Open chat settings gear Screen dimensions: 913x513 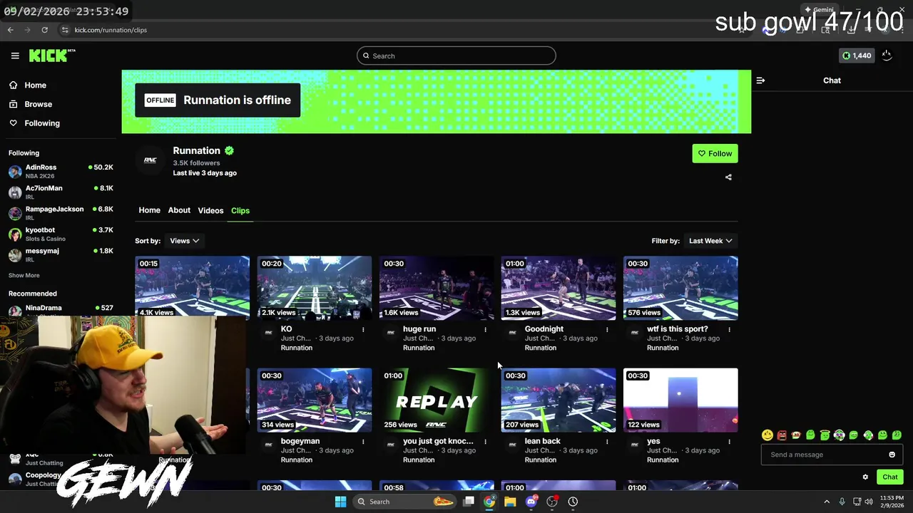[865, 477]
